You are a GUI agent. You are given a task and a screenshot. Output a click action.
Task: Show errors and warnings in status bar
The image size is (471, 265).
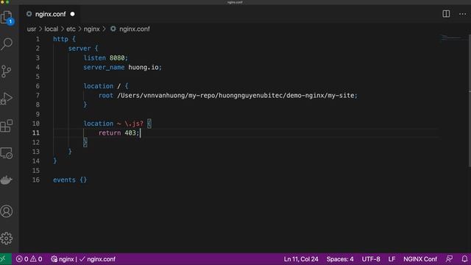(29, 259)
